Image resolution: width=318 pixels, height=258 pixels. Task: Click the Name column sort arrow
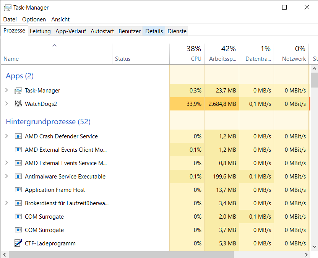[54, 45]
